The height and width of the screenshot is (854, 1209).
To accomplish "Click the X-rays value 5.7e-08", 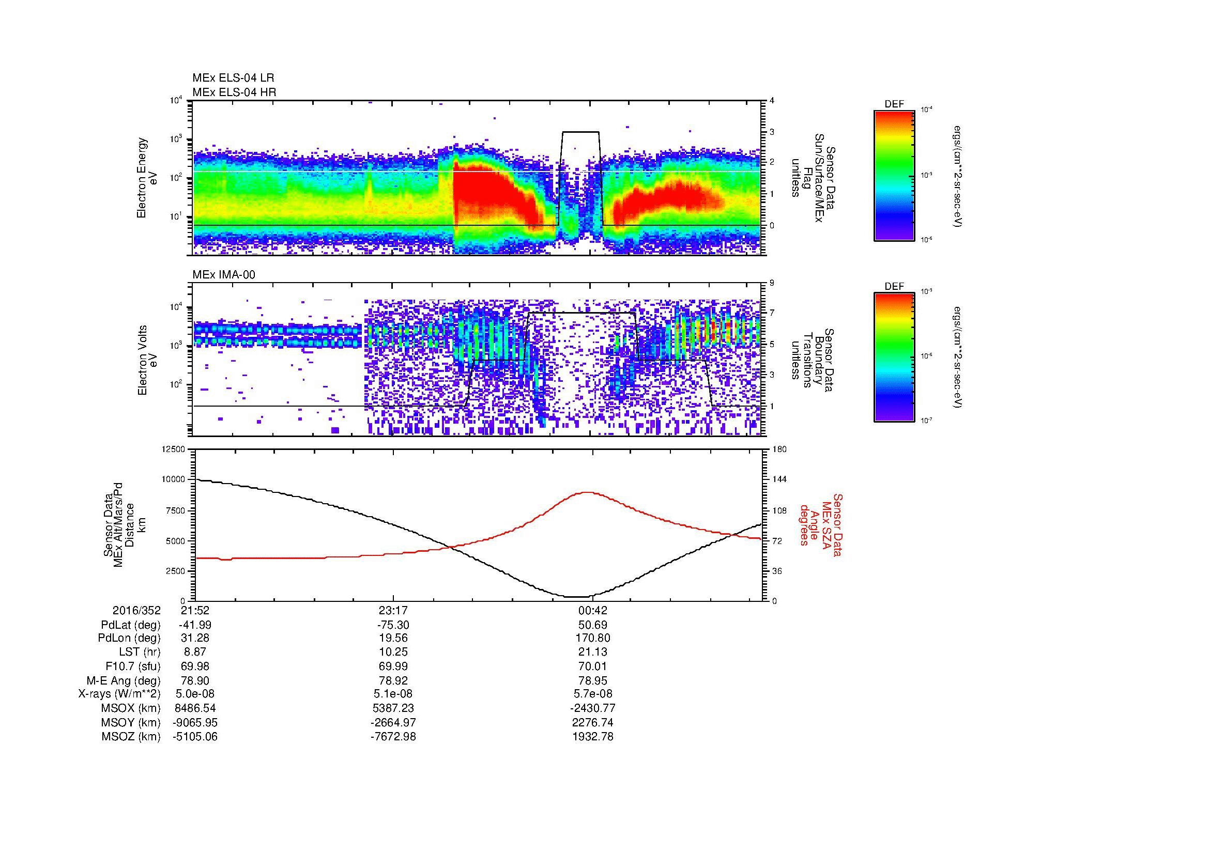I will point(593,694).
